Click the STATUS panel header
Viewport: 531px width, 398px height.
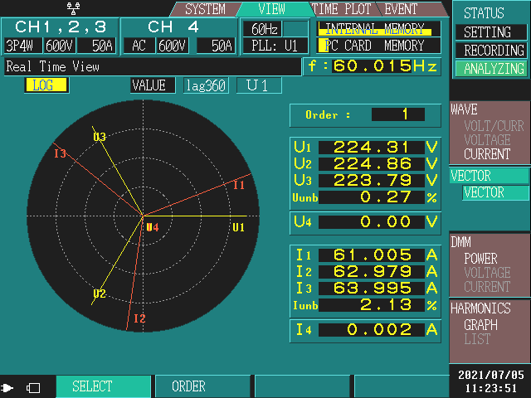tap(484, 13)
